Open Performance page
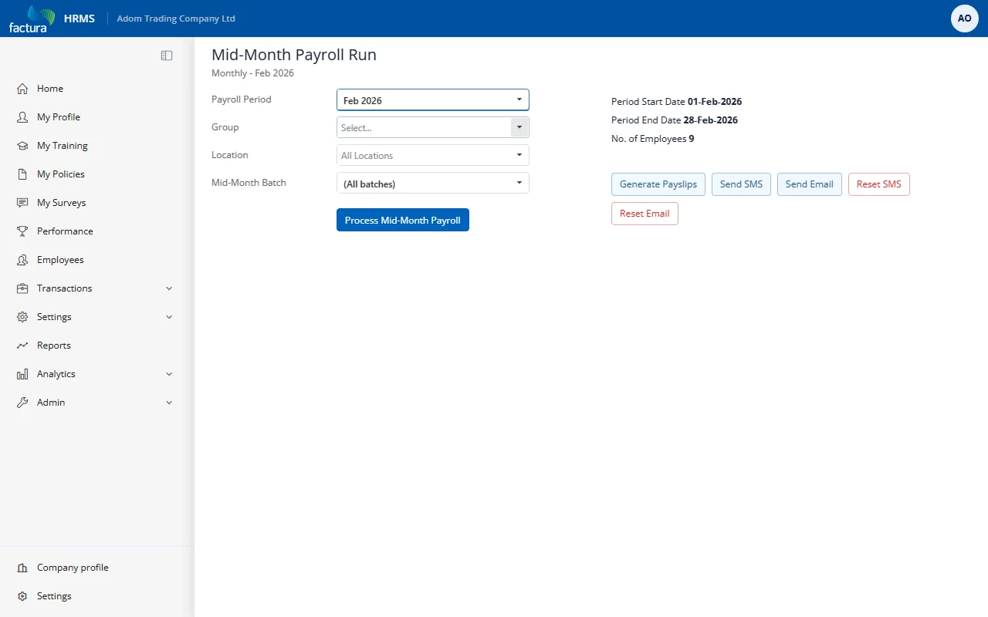Image resolution: width=988 pixels, height=617 pixels. coord(65,231)
